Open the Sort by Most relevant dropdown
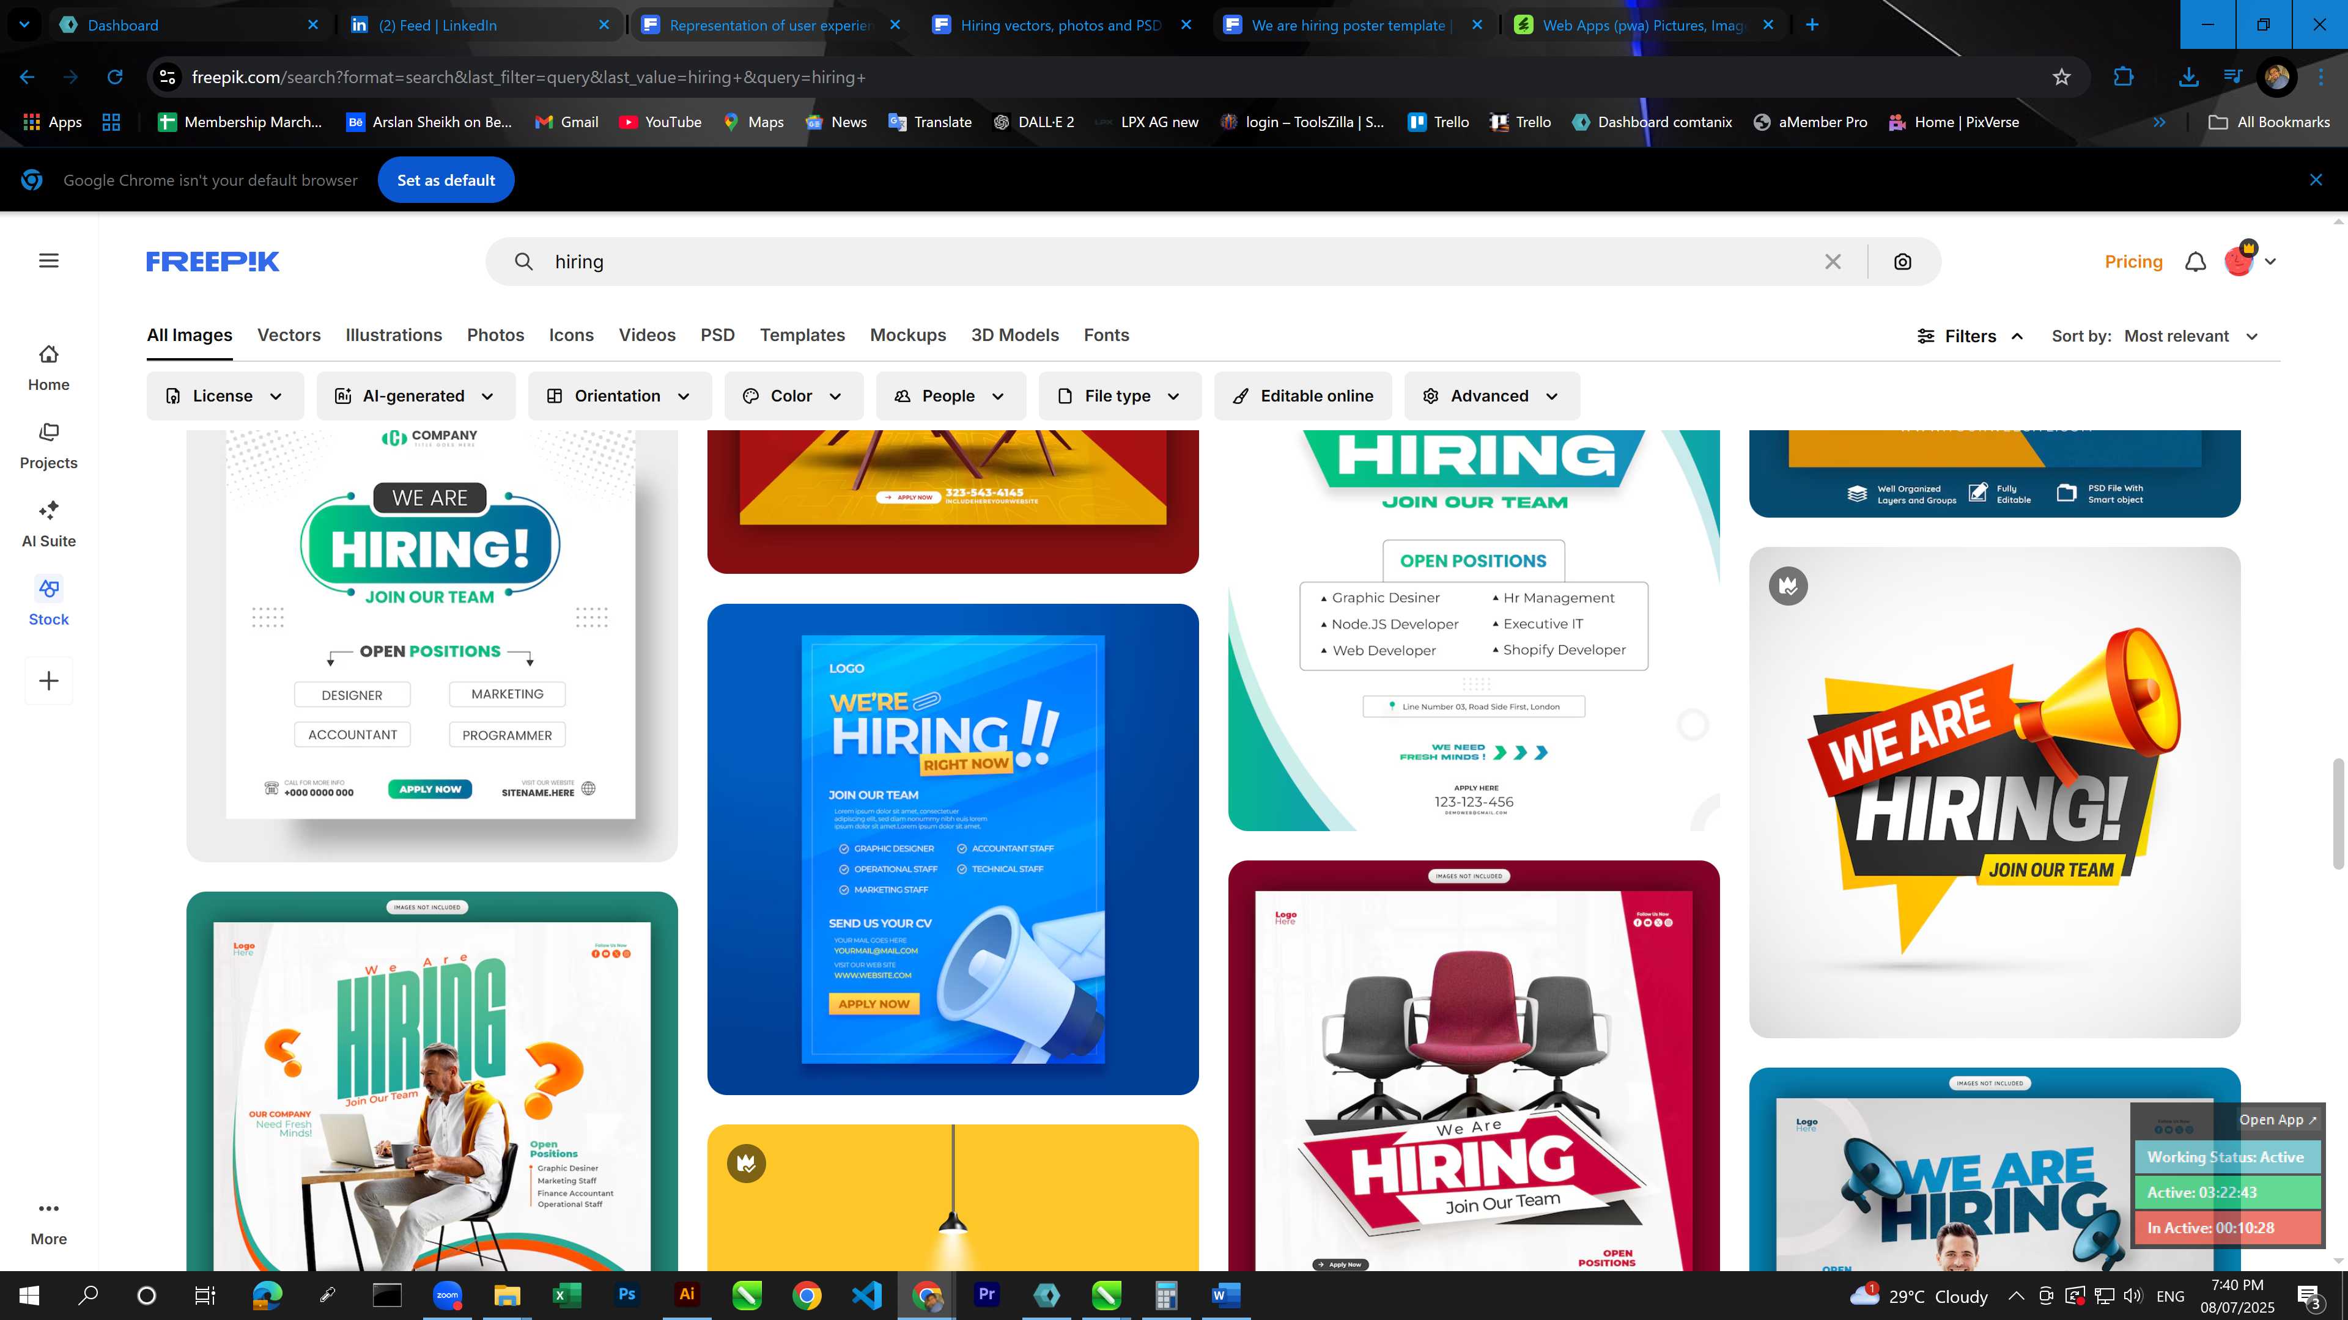 (x=2190, y=336)
